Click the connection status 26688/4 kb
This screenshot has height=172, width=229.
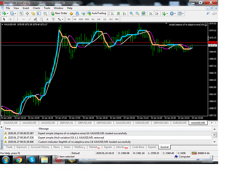click(x=201, y=153)
